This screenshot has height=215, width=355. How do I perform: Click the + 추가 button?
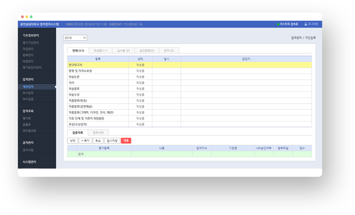pyautogui.click(x=85, y=141)
